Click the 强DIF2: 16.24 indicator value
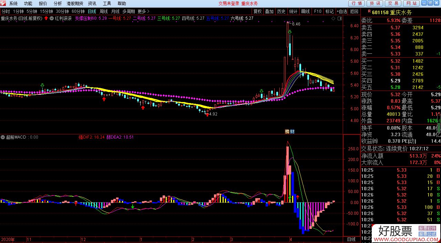Image resolution: width=441 pixels, height=243 pixels. click(x=91, y=137)
